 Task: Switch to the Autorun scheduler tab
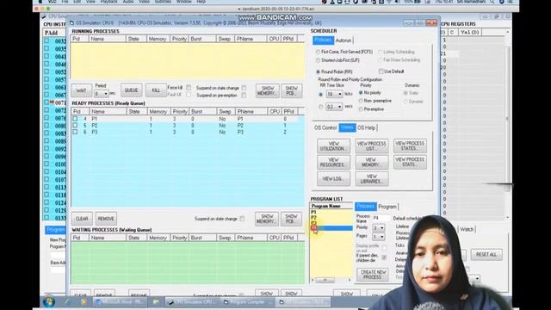(x=344, y=40)
